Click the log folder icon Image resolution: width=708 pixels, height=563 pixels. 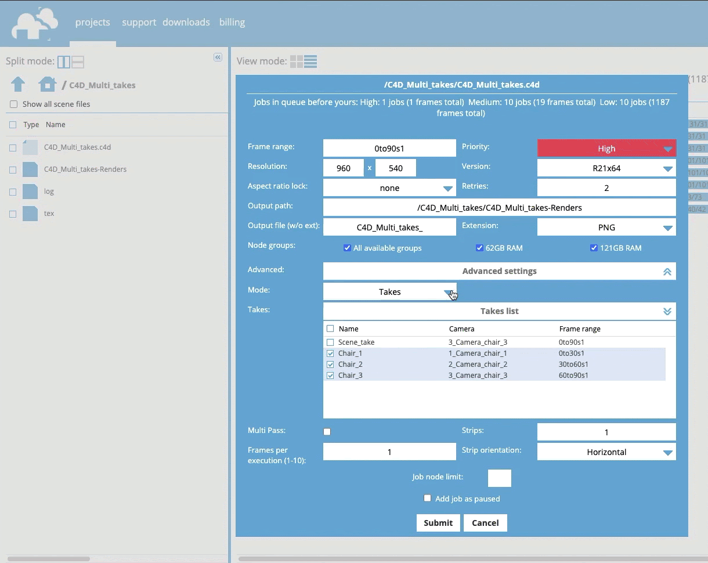coord(30,191)
